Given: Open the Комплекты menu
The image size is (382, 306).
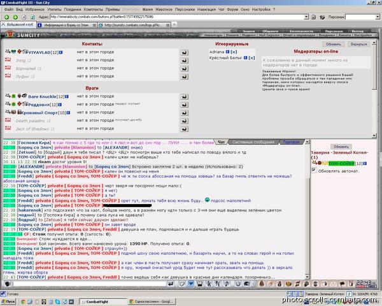Looking at the screenshot, I should coord(94,10).
